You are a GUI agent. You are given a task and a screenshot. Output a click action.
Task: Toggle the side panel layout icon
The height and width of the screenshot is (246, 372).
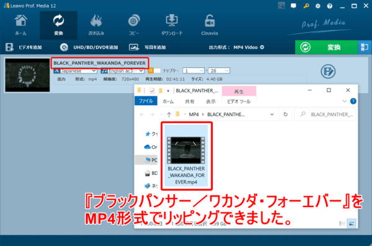point(365,48)
